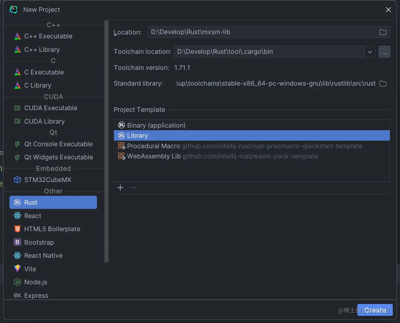
Task: Click the CUDA Library CU icon
Action: click(17, 121)
